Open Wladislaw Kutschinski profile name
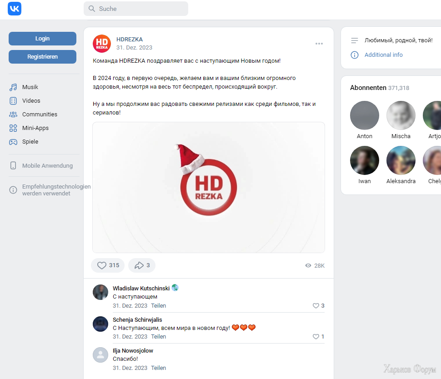 pyautogui.click(x=141, y=288)
